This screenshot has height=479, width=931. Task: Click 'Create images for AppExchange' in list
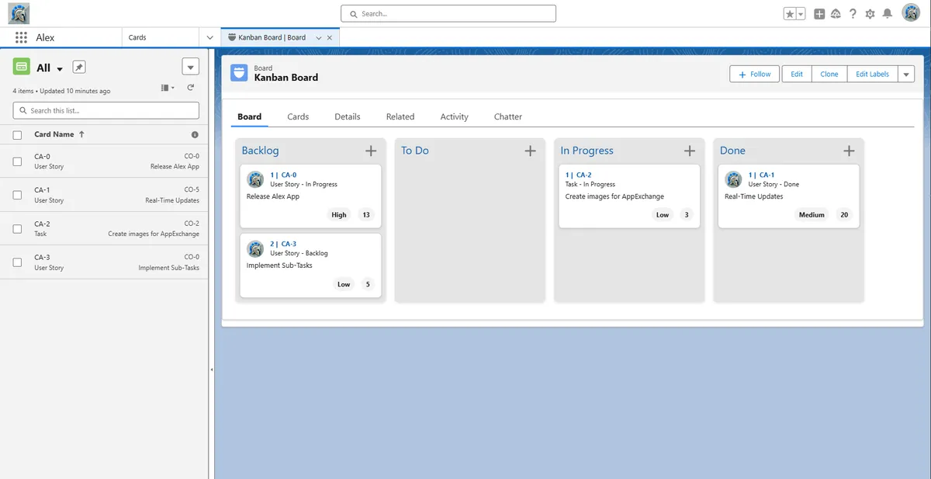[x=154, y=234]
